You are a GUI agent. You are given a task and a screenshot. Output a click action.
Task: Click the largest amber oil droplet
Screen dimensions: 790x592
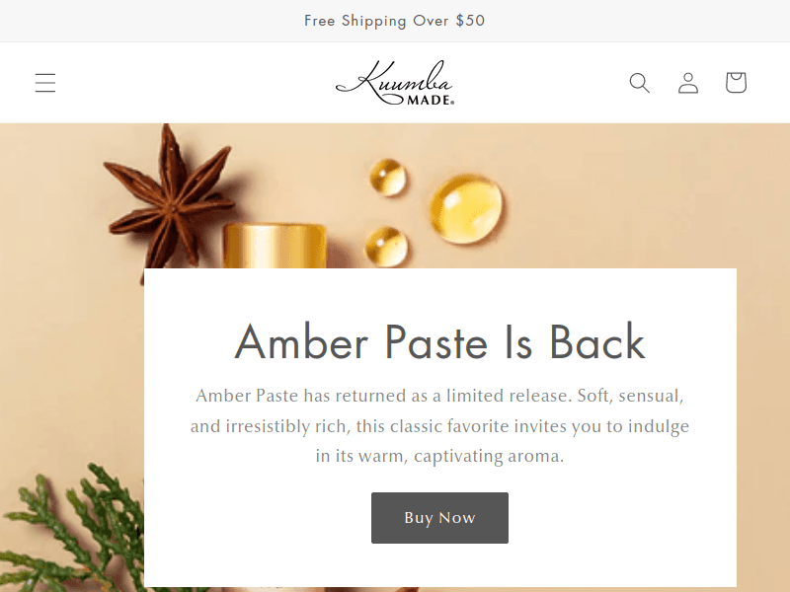pos(466,208)
